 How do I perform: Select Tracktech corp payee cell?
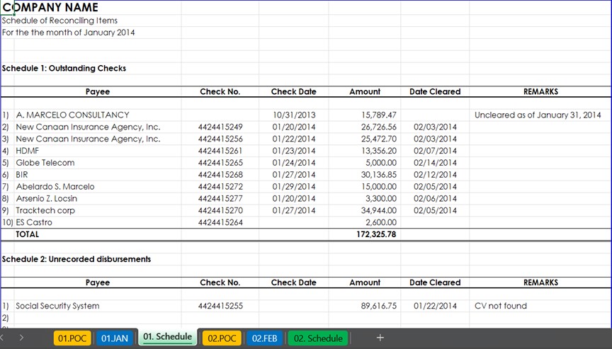45,210
